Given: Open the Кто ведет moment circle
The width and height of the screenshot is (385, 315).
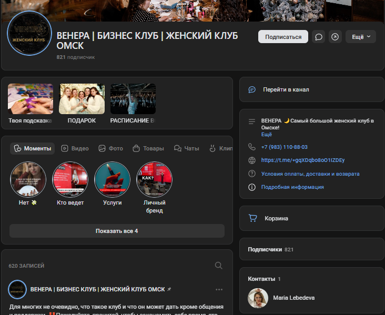Looking at the screenshot, I should [70, 179].
